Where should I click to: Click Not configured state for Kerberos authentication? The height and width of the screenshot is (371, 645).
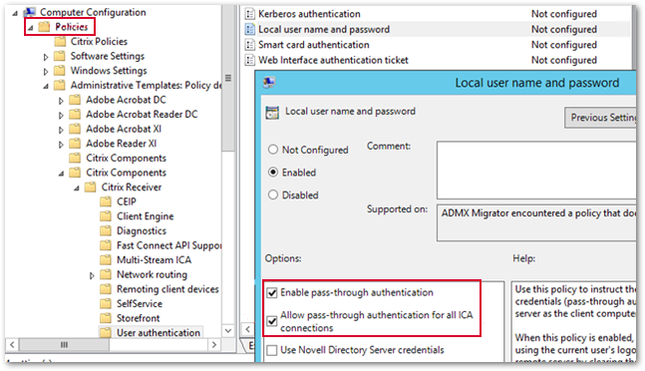pyautogui.click(x=564, y=14)
